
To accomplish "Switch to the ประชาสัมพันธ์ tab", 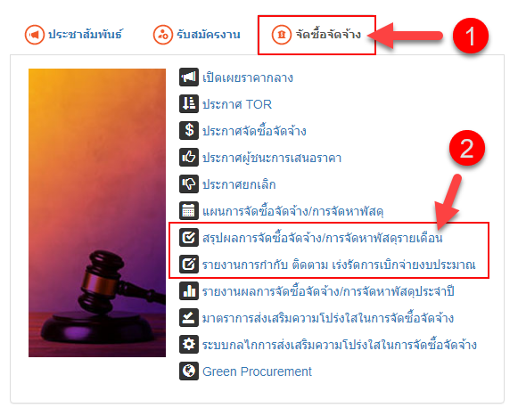I will (74, 35).
